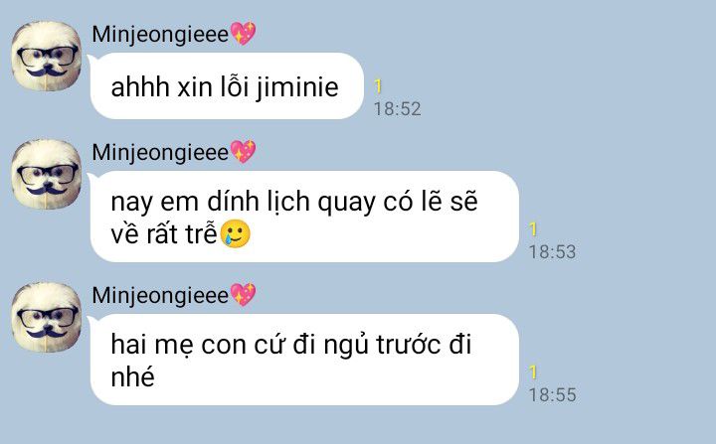This screenshot has width=716, height=444.
Task: Select the 'hai mẹ con cứ đi ngủ' bubble
Action: [x=304, y=360]
